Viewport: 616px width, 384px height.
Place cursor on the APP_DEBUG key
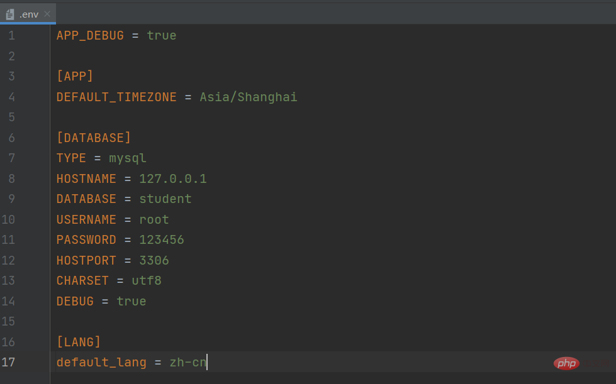[x=90, y=36]
